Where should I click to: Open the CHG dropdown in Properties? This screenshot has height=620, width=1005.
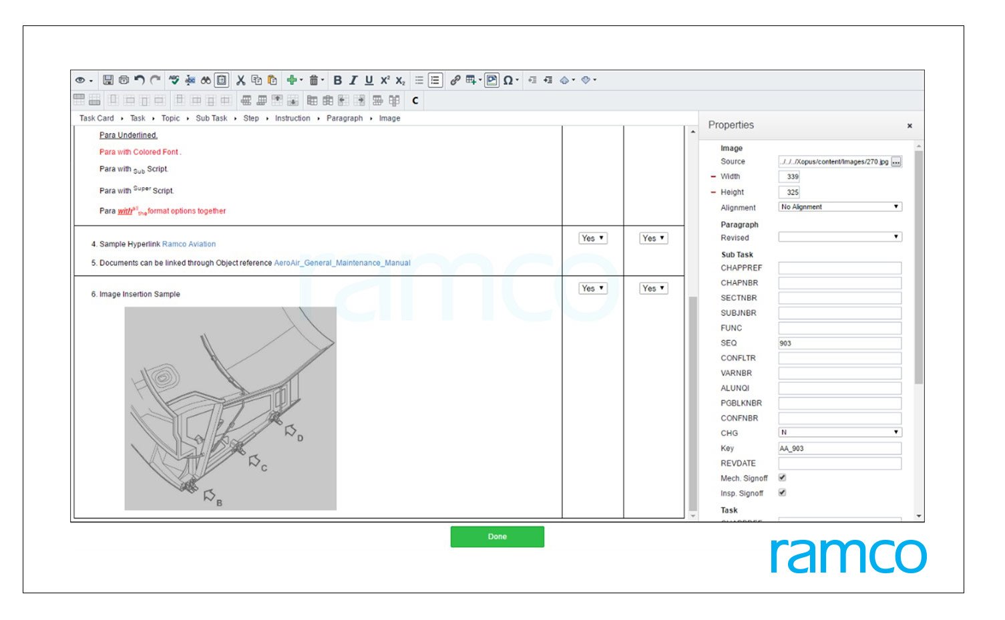point(840,432)
